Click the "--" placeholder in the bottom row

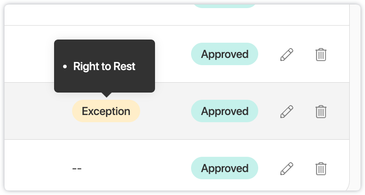click(77, 169)
